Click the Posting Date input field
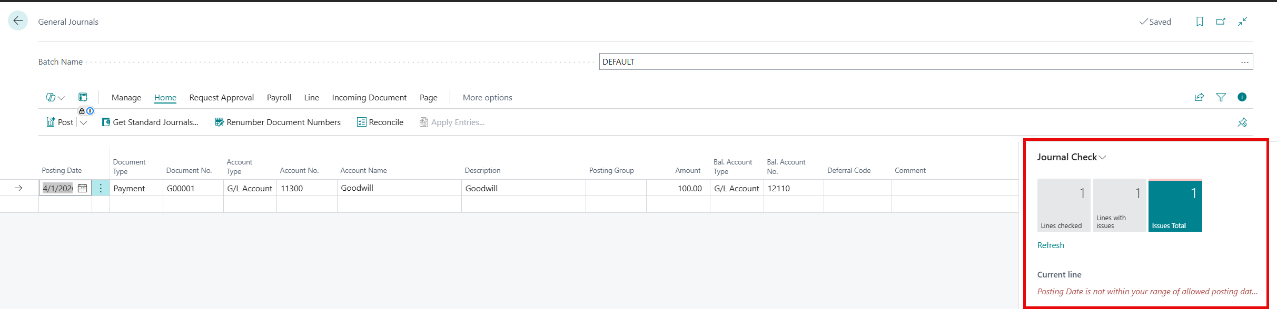 (x=58, y=188)
